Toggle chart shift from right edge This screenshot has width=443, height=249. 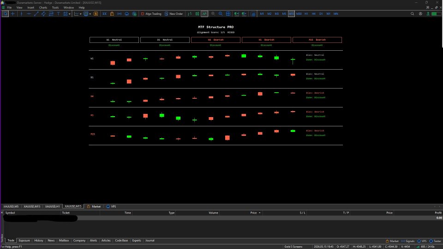point(244,13)
